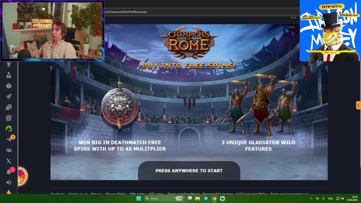
Task: Open the green support headset icon
Action: [9, 129]
